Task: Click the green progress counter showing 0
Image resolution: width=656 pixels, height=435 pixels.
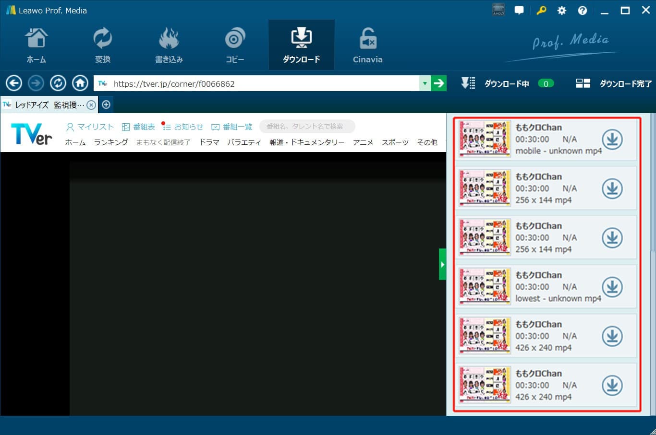Action: (x=546, y=83)
